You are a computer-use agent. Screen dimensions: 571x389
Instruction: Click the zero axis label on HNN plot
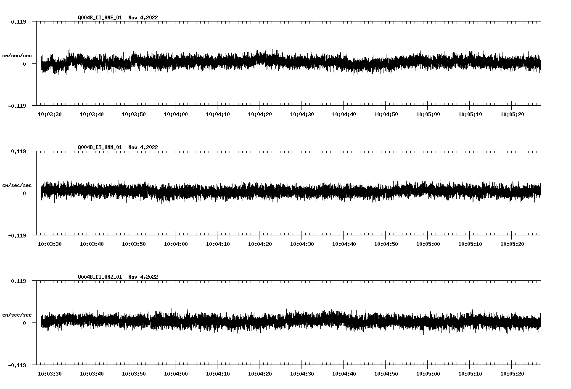pyautogui.click(x=24, y=193)
